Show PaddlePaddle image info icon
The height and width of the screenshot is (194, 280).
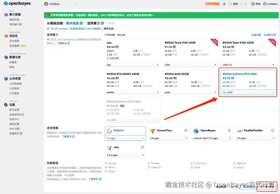(x=273, y=130)
